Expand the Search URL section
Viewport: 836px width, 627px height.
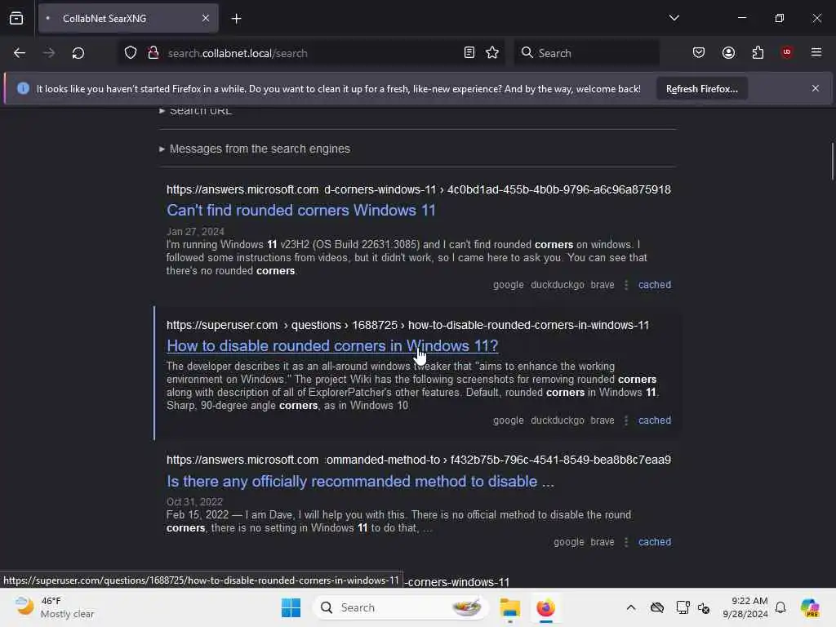click(200, 111)
